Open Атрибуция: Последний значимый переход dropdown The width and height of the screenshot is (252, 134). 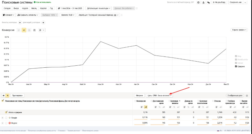click(x=98, y=15)
